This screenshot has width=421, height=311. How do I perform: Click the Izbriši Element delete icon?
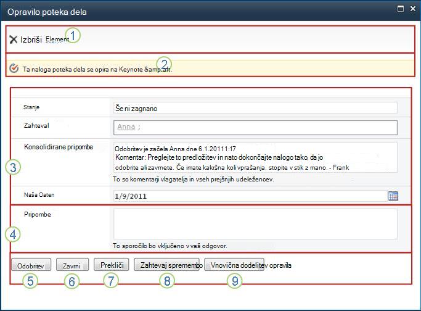pos(13,39)
